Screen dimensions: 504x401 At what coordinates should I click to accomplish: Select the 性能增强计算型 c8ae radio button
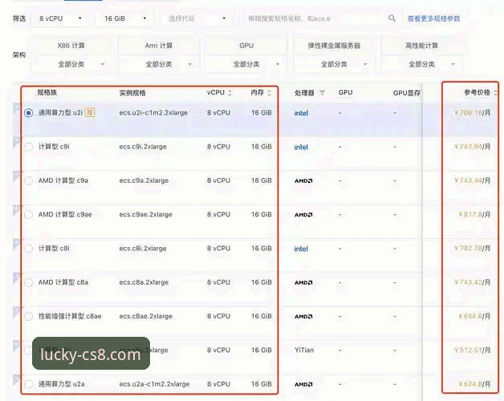coord(29,317)
